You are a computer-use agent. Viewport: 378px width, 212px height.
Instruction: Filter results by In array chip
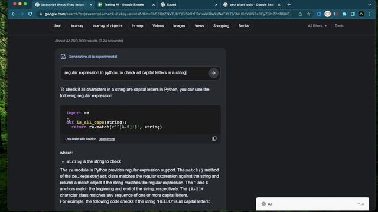(77, 26)
